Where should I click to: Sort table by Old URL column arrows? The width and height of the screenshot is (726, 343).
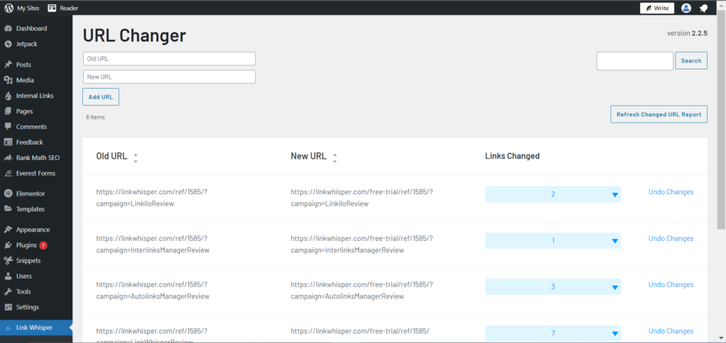[135, 157]
